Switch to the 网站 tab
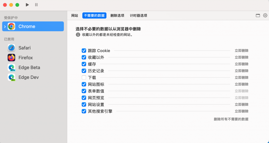The height and width of the screenshot is (143, 269). pos(75,15)
